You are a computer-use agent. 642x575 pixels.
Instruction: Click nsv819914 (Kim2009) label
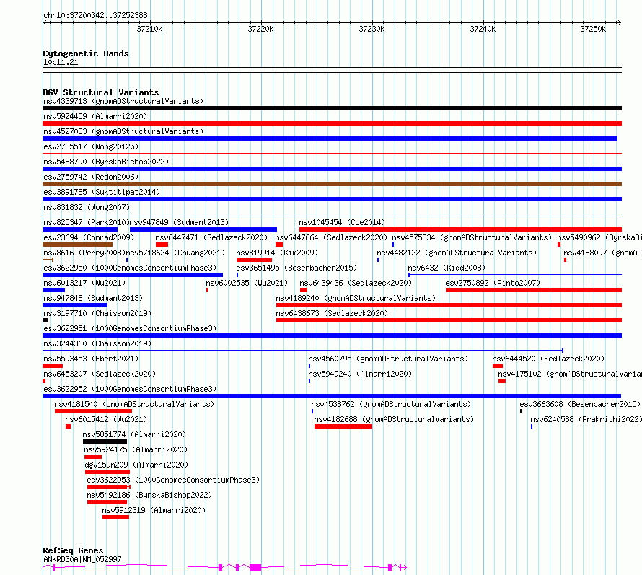[x=277, y=253]
